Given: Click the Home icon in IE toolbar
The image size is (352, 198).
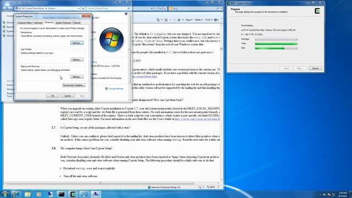Looking at the screenshot, I should [x=158, y=20].
